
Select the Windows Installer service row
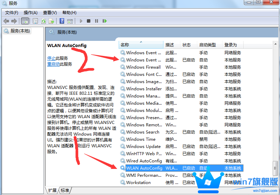tap(181, 89)
